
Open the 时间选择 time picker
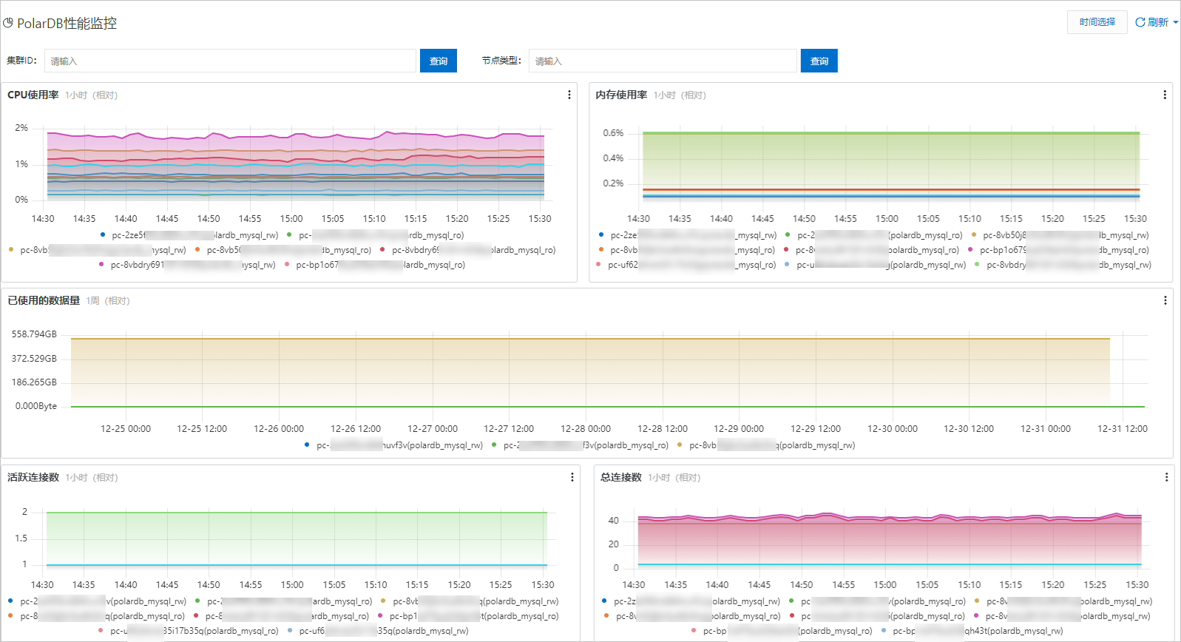click(1097, 22)
